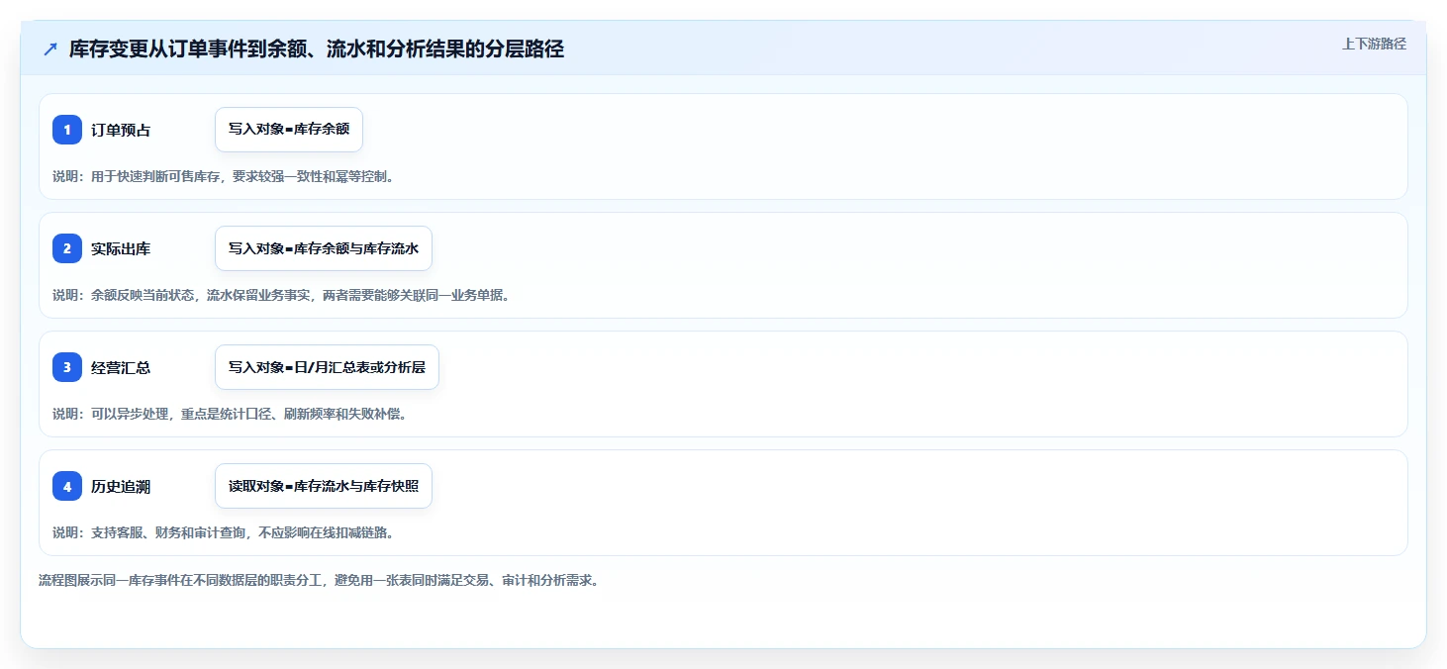Select the 历史追溯 step label
This screenshot has width=1447, height=669.
coord(121,486)
